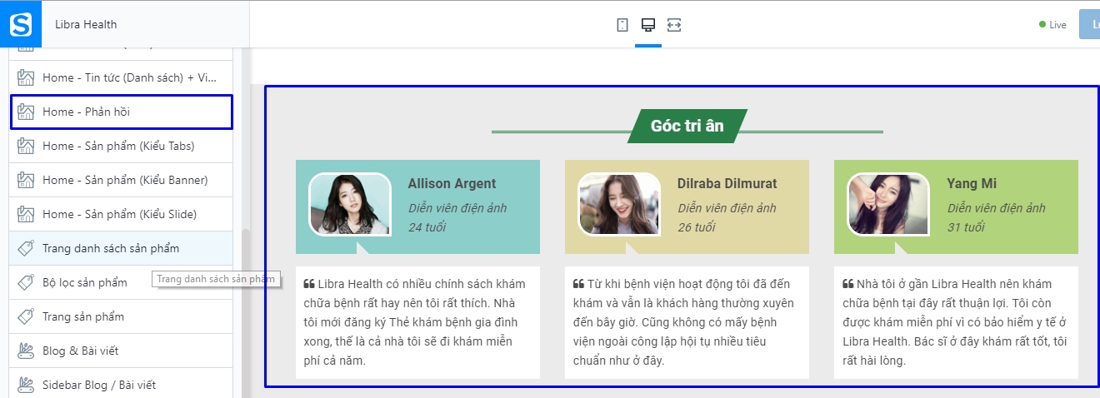The height and width of the screenshot is (398, 1100).
Task: Switch to desktop preview icon
Action: point(647,25)
